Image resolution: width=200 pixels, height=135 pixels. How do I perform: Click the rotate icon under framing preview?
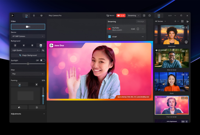(37, 107)
